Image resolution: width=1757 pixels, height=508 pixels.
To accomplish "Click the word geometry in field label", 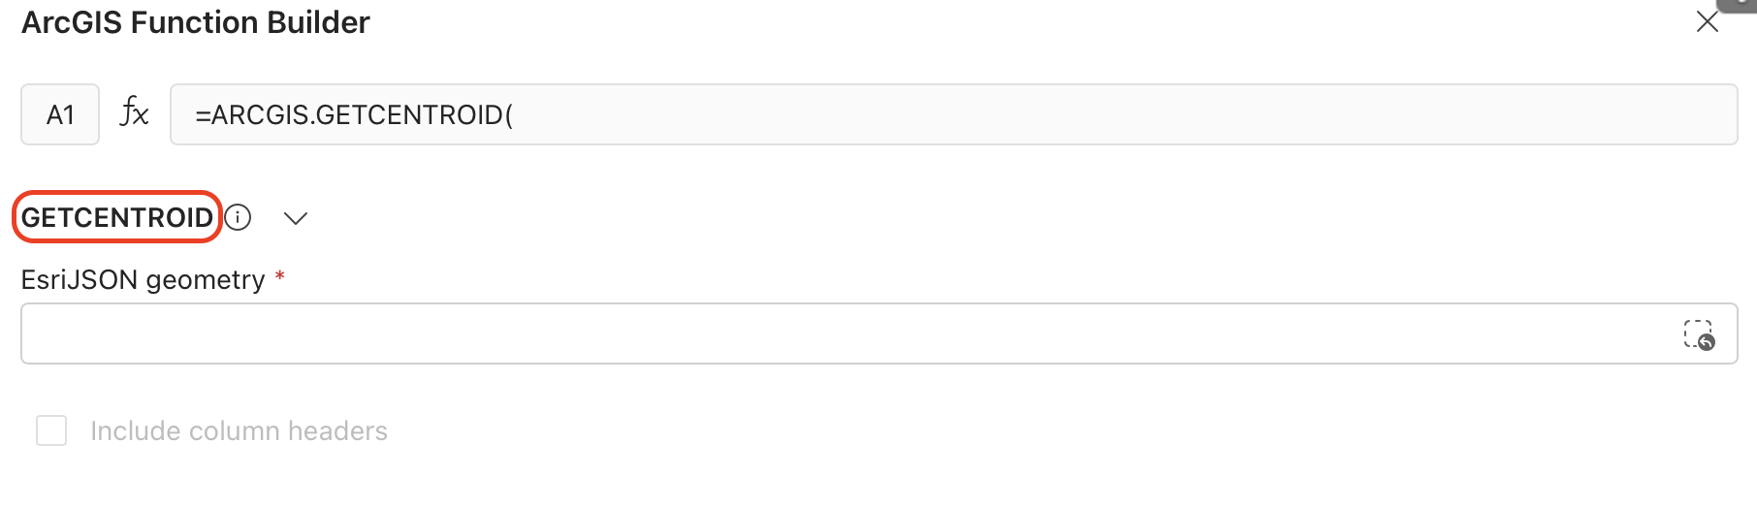I will [205, 281].
